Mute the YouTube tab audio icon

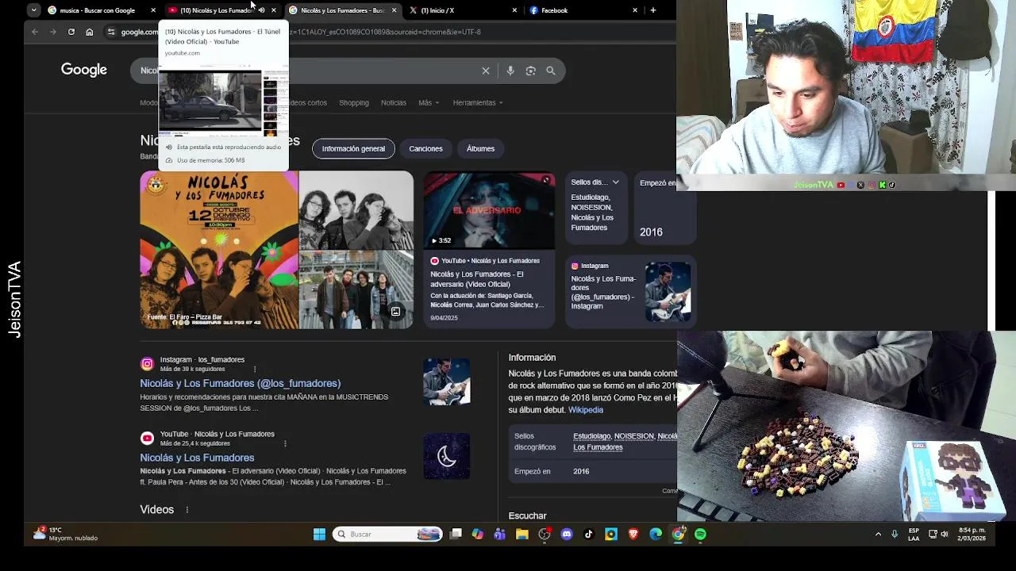click(x=262, y=10)
